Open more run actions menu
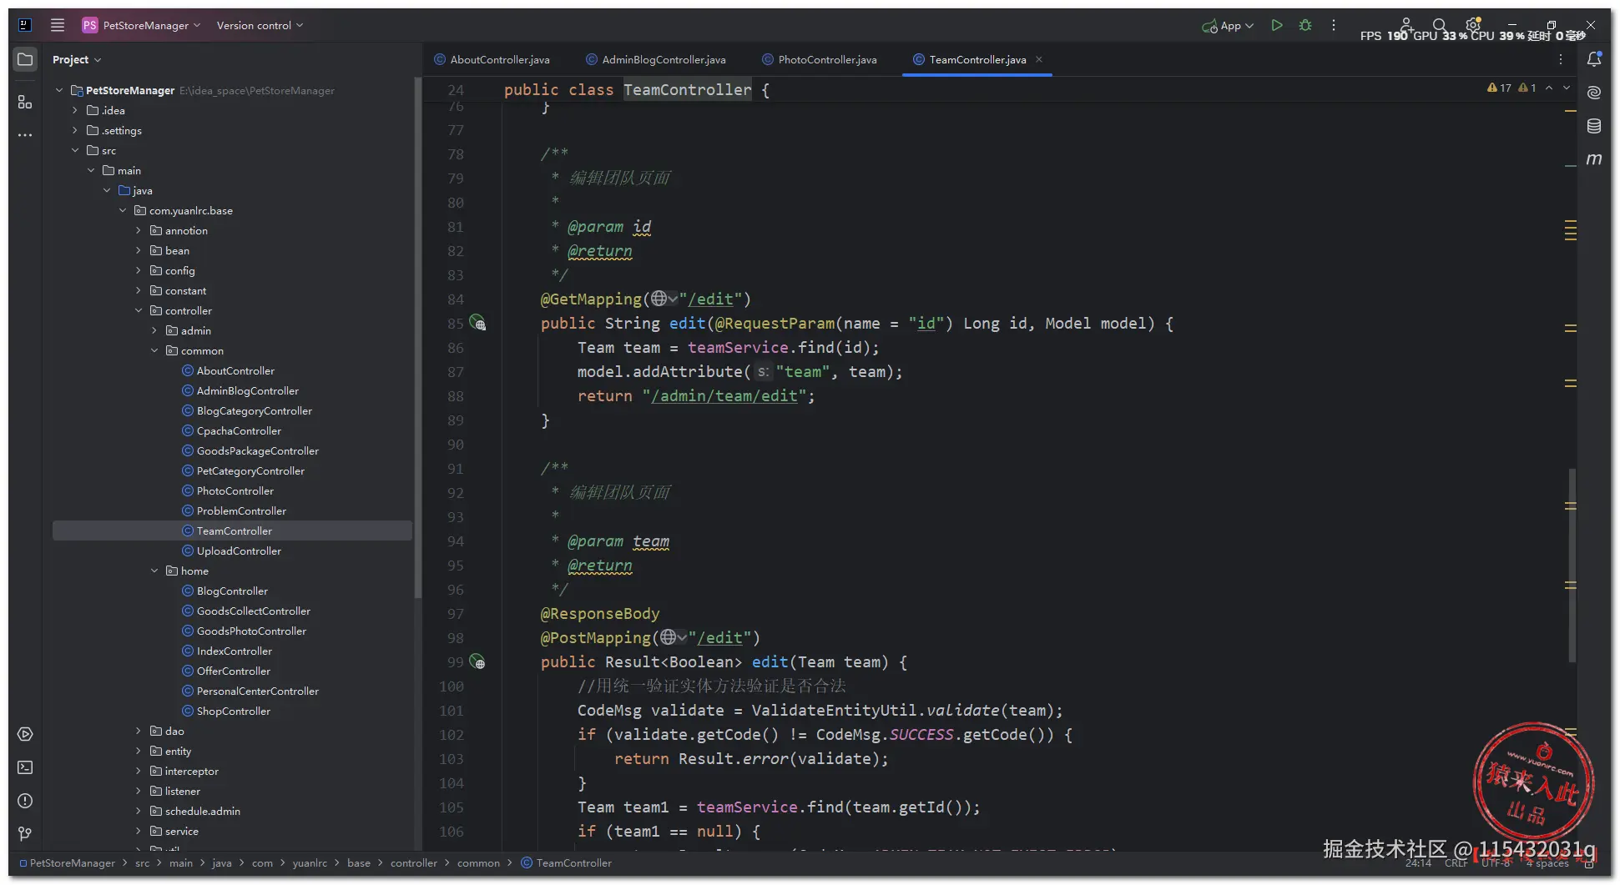 [1334, 25]
